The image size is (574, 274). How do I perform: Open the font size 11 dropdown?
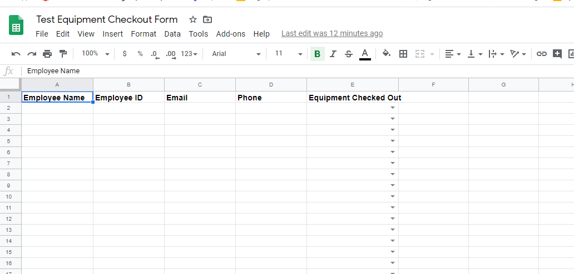click(x=289, y=54)
